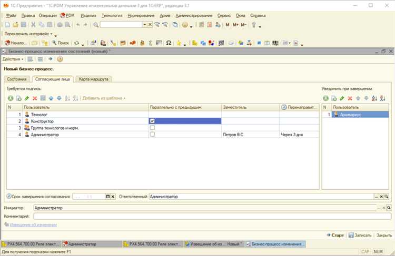This screenshot has height=256, width=395.
Task: Open the Добавить из шаблона dropdown
Action: click(104, 98)
